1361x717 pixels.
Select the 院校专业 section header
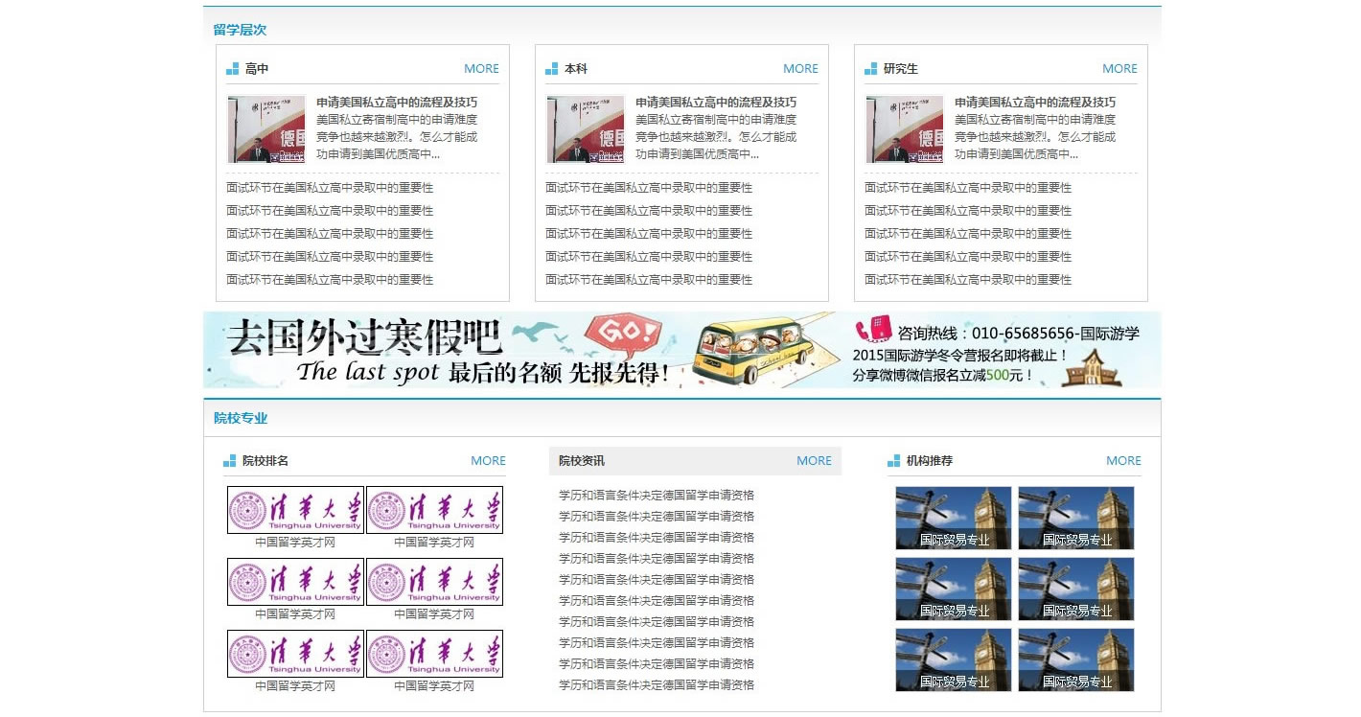tap(240, 418)
